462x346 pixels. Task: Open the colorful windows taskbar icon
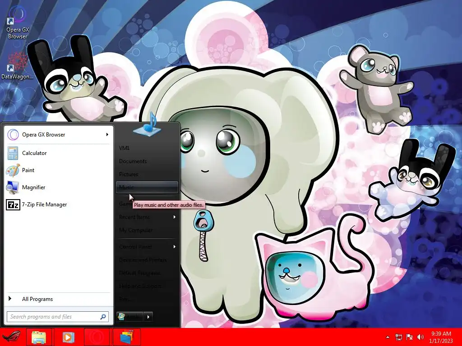tap(127, 337)
